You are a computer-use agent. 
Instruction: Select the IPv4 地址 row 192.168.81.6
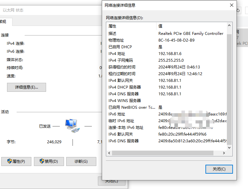(167, 54)
